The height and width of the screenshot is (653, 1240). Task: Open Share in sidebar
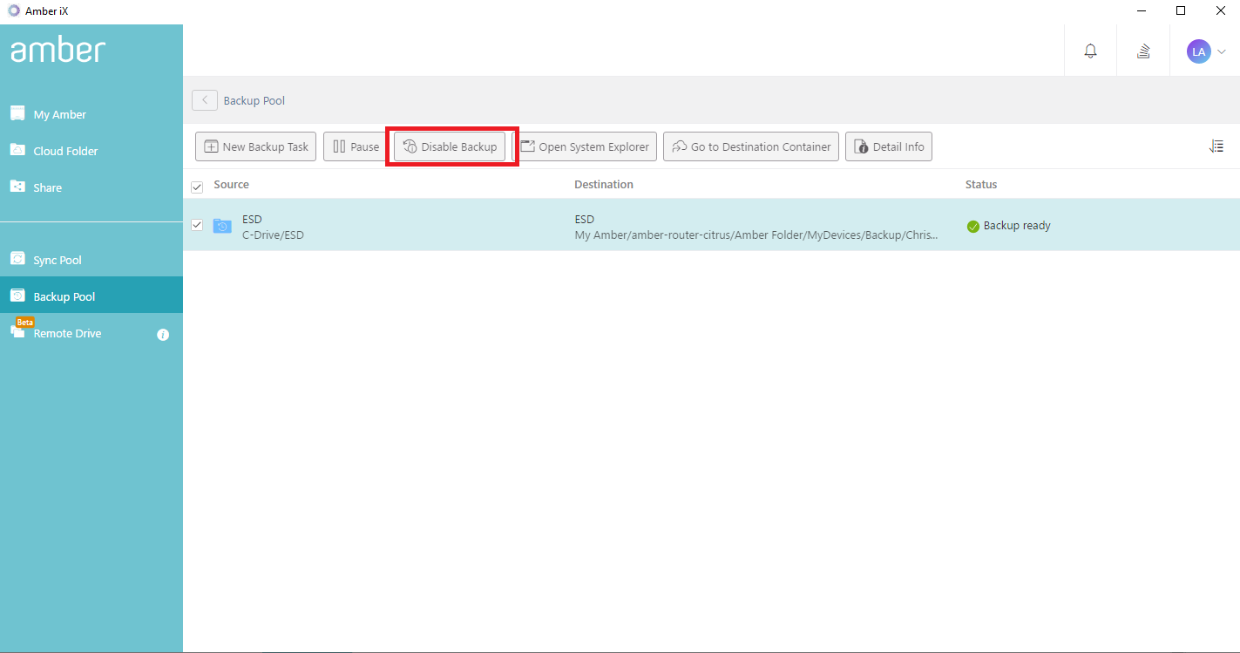click(x=91, y=187)
